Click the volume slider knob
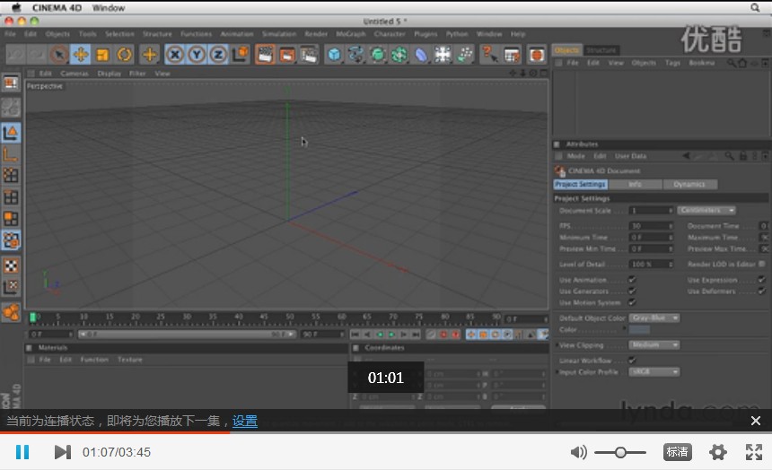Image resolution: width=772 pixels, height=470 pixels. tap(620, 452)
